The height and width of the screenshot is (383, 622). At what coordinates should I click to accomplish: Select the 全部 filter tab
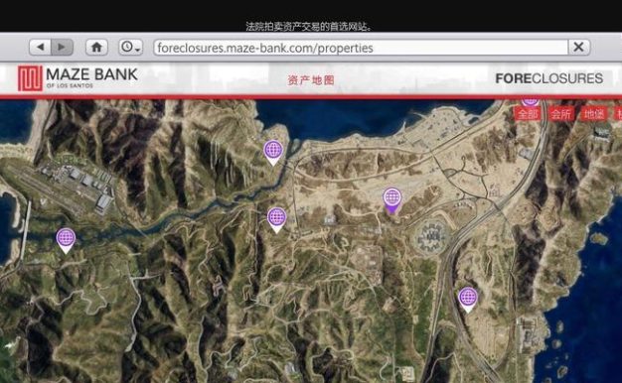coord(529,114)
